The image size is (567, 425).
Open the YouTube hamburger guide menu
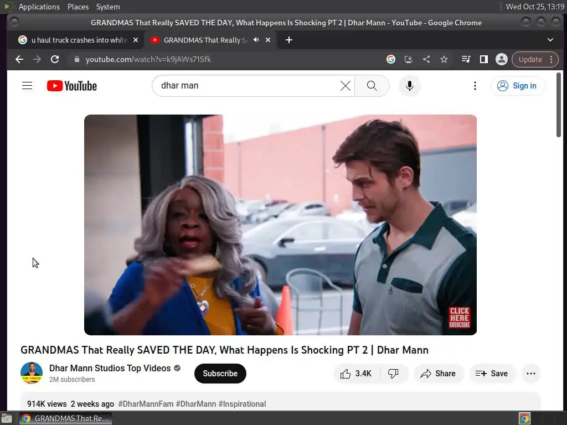pos(27,86)
